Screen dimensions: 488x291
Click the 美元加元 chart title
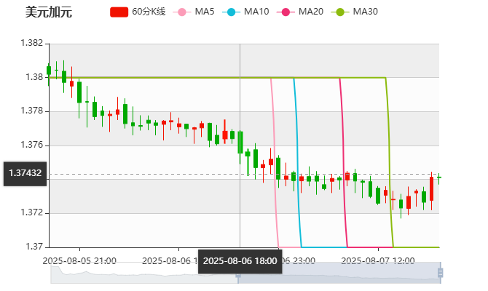click(49, 12)
